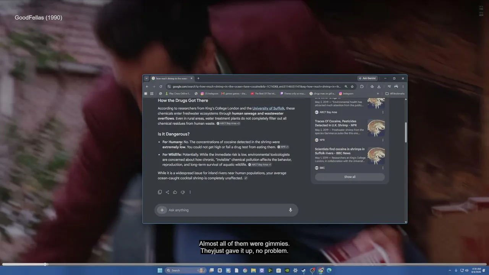Select the 'how much shrimp in the ocean' tab
Image resolution: width=489 pixels, height=275 pixels.
coord(172,78)
